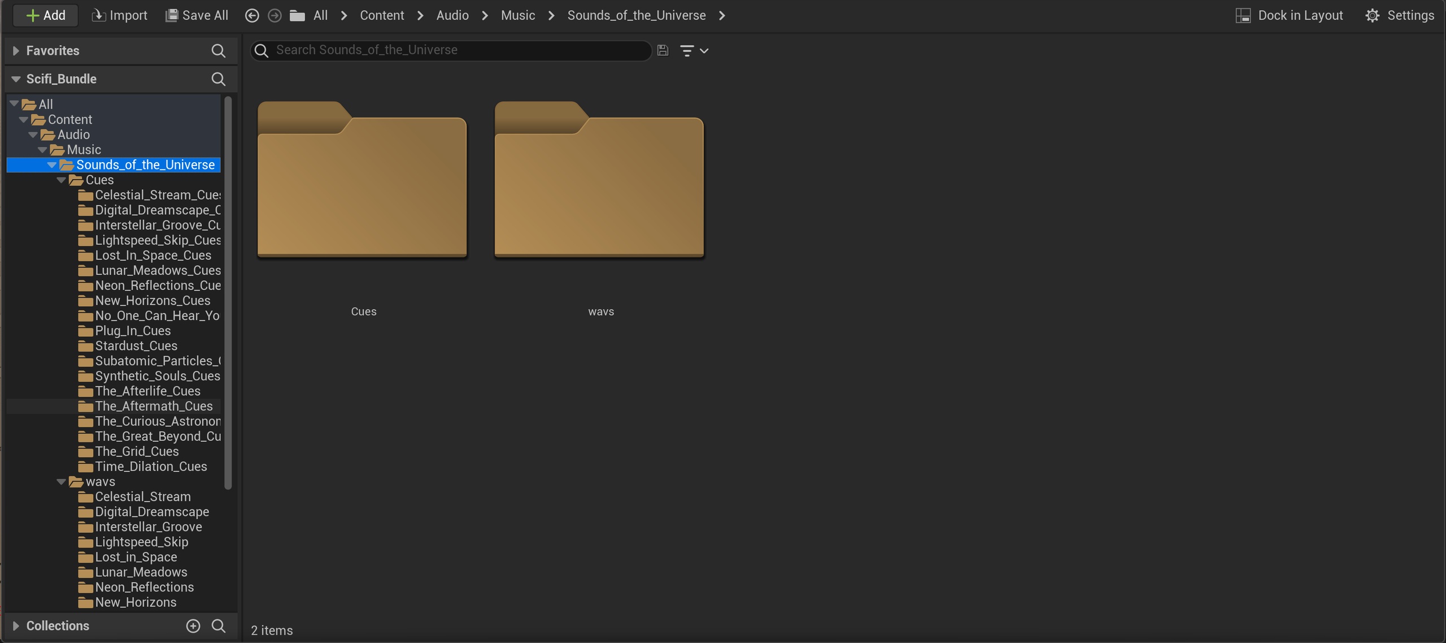Select The_Grid_Cues tree folder
The image size is (1446, 643).
pos(129,451)
